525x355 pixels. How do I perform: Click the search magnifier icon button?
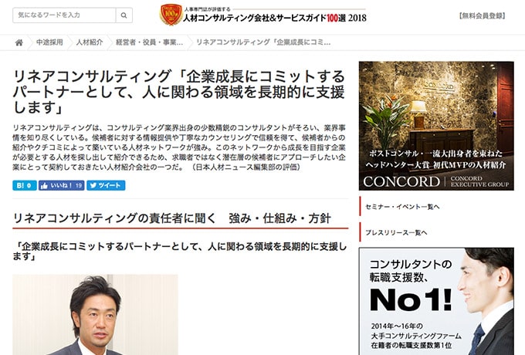(124, 15)
